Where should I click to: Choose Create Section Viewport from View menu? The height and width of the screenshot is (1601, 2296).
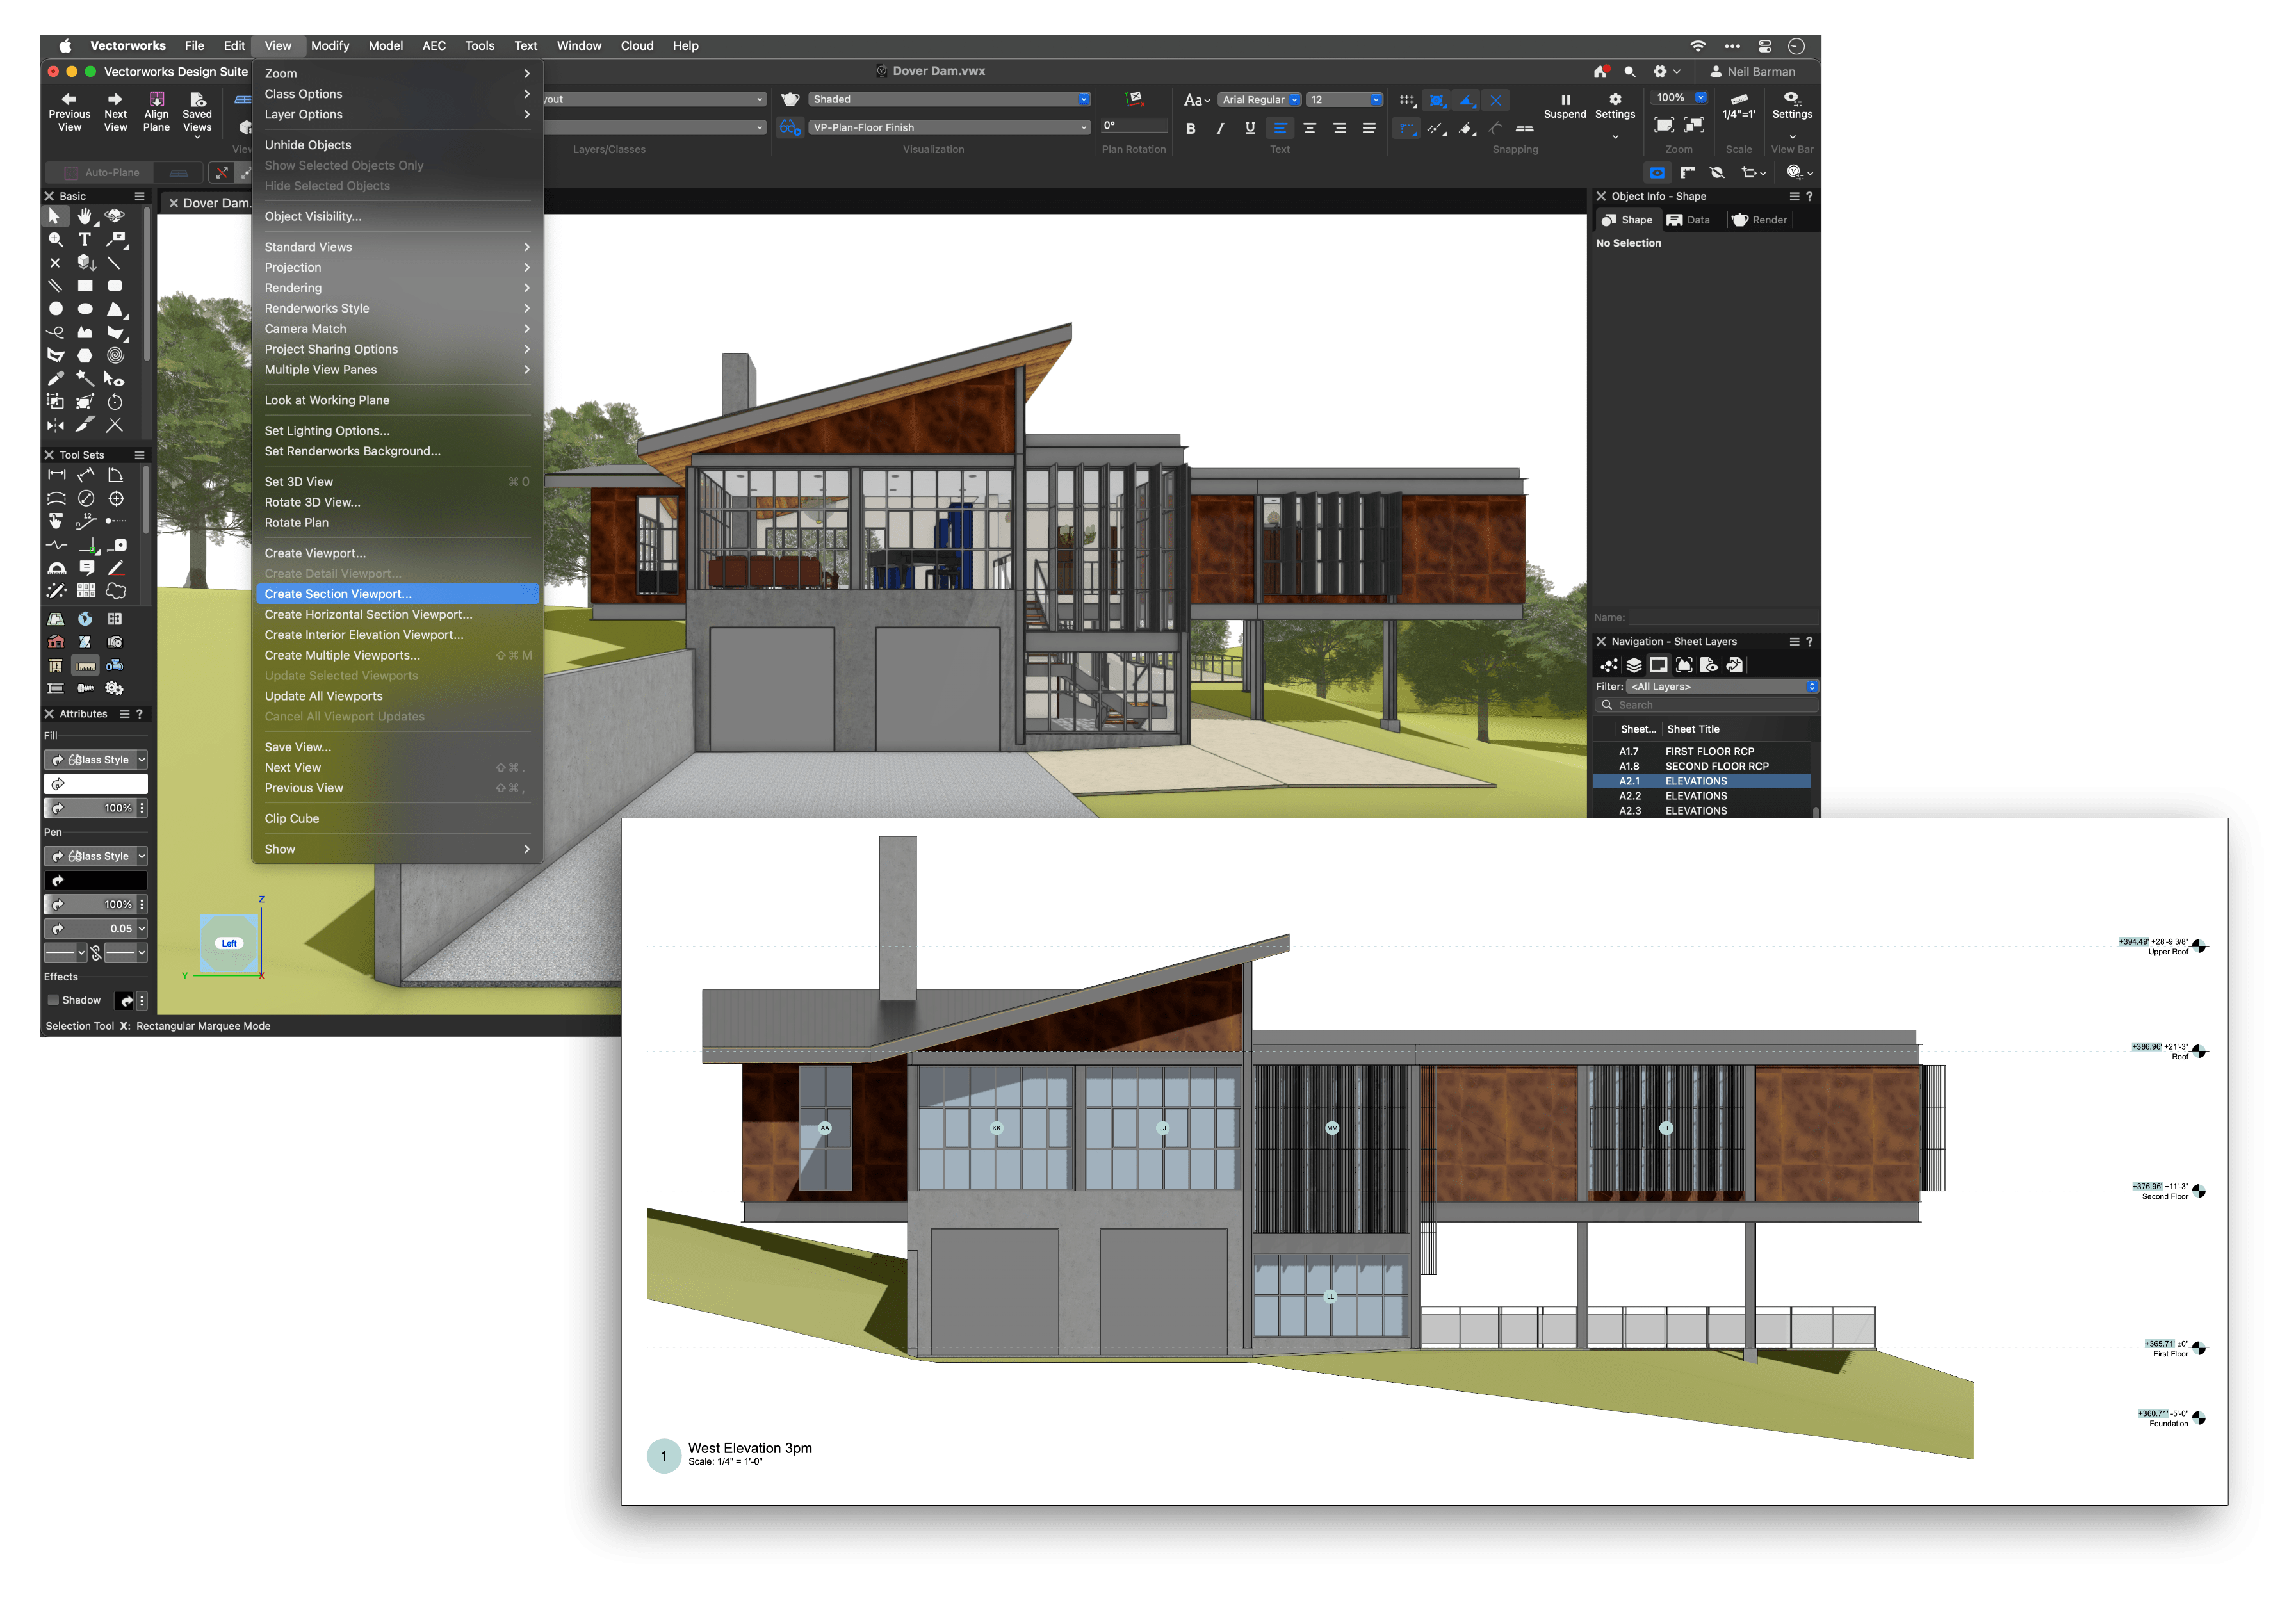click(338, 593)
